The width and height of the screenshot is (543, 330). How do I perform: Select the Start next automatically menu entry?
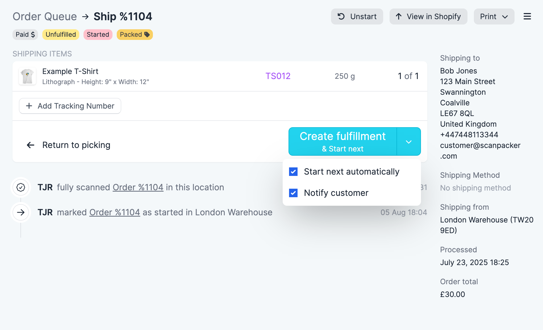pyautogui.click(x=352, y=172)
